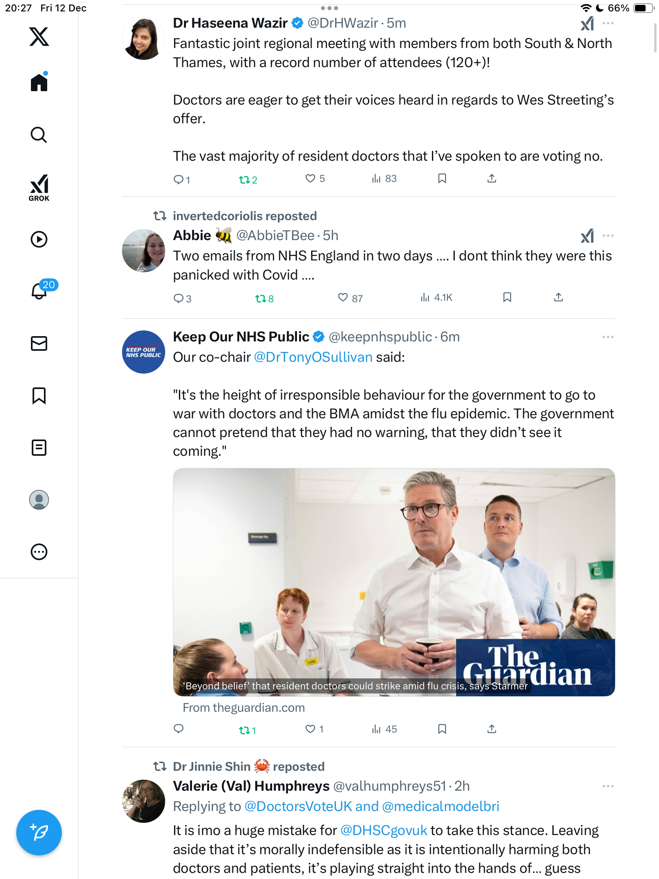Bookmark the Keep Our NHS Public post
The width and height of the screenshot is (659, 879).
(x=442, y=729)
